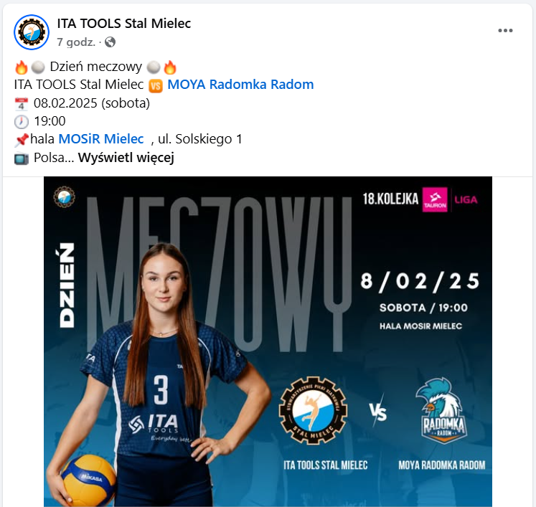Image resolution: width=536 pixels, height=507 pixels.
Task: Click the Tauron Liga logo on the poster
Action: pos(450,199)
